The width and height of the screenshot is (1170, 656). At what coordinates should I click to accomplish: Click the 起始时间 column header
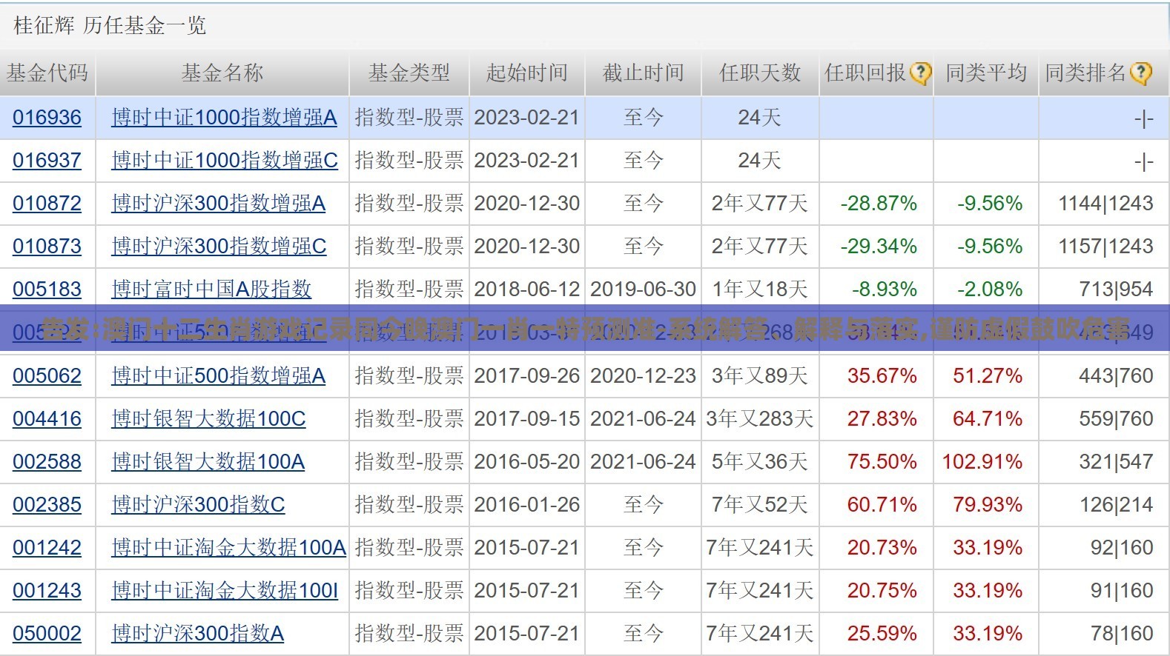click(x=526, y=73)
